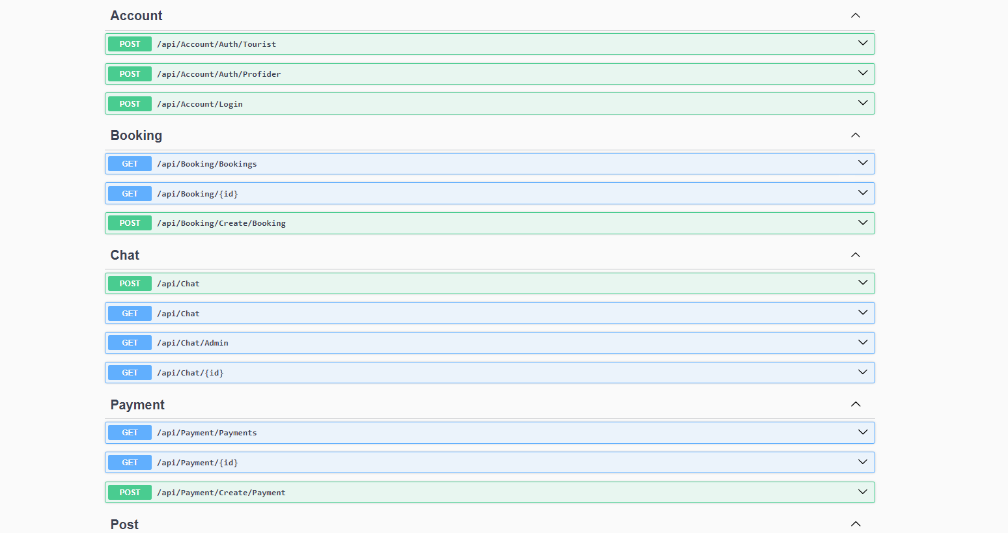This screenshot has width=1008, height=533.
Task: Open the /api/Payment/Create/Payment path text
Action: click(x=221, y=493)
